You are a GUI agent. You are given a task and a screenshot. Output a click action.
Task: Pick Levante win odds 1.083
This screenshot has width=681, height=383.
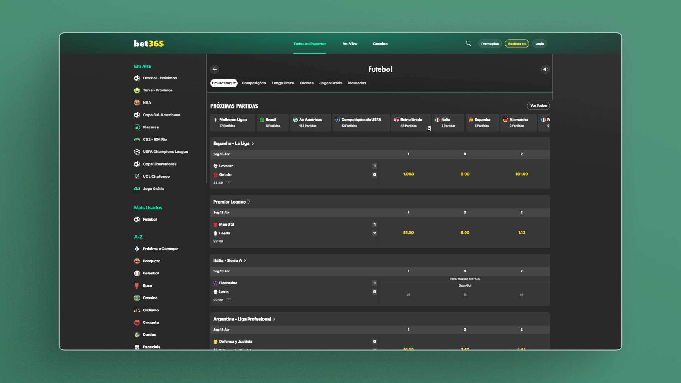[408, 174]
